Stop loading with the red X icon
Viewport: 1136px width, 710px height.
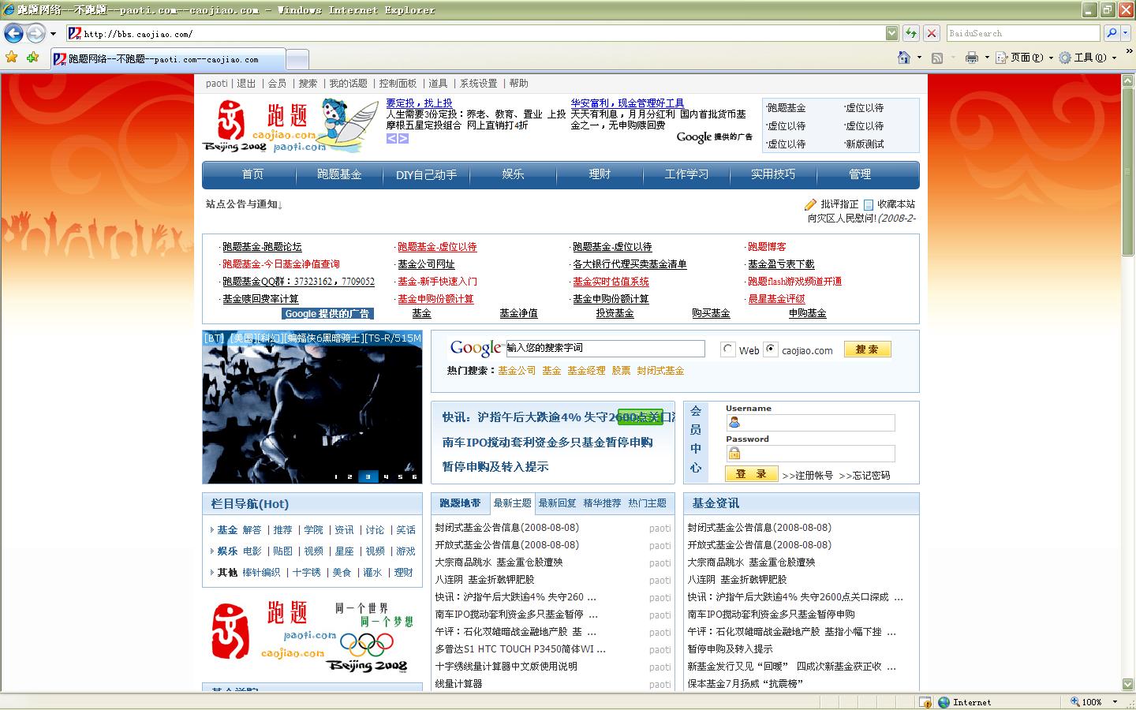coord(932,33)
